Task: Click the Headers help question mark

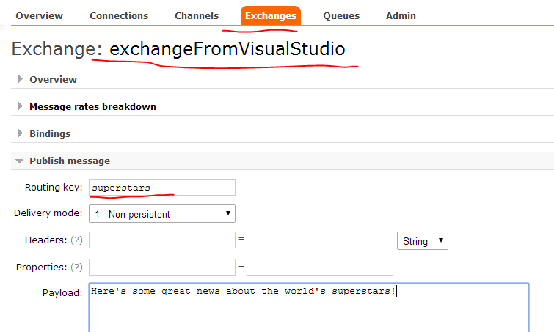Action: point(76,240)
